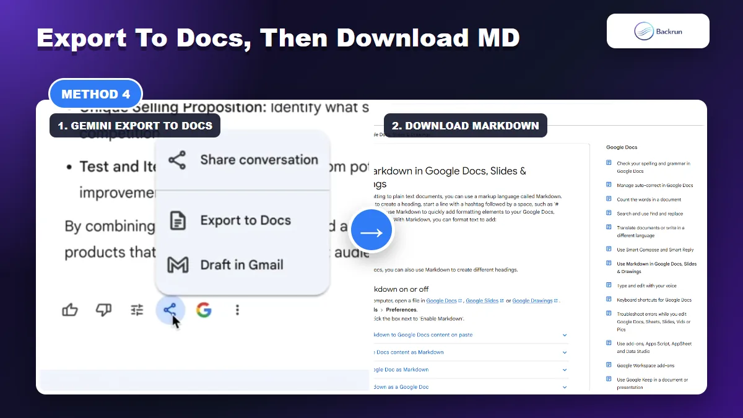Click the Markdown in Google Docs, Slides article title
Image resolution: width=743 pixels, height=418 pixels.
[x=449, y=177]
